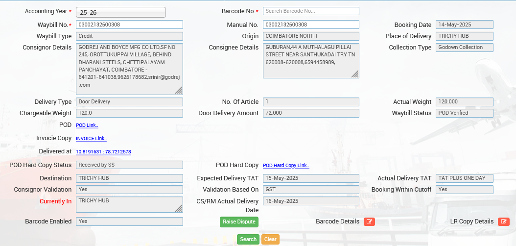Click the Expected Delivery TAT field
This screenshot has width=516, height=246.
click(x=311, y=178)
